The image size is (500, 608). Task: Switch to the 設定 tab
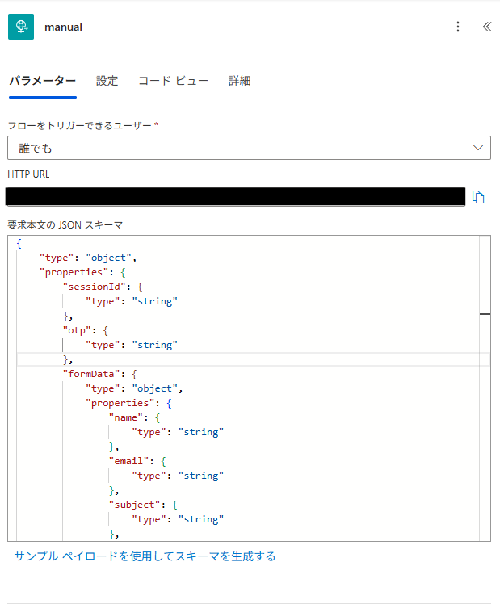pyautogui.click(x=107, y=81)
